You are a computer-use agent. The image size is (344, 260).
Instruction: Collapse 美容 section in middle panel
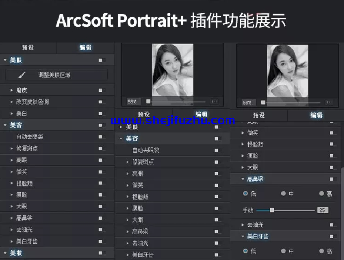[x=121, y=138]
